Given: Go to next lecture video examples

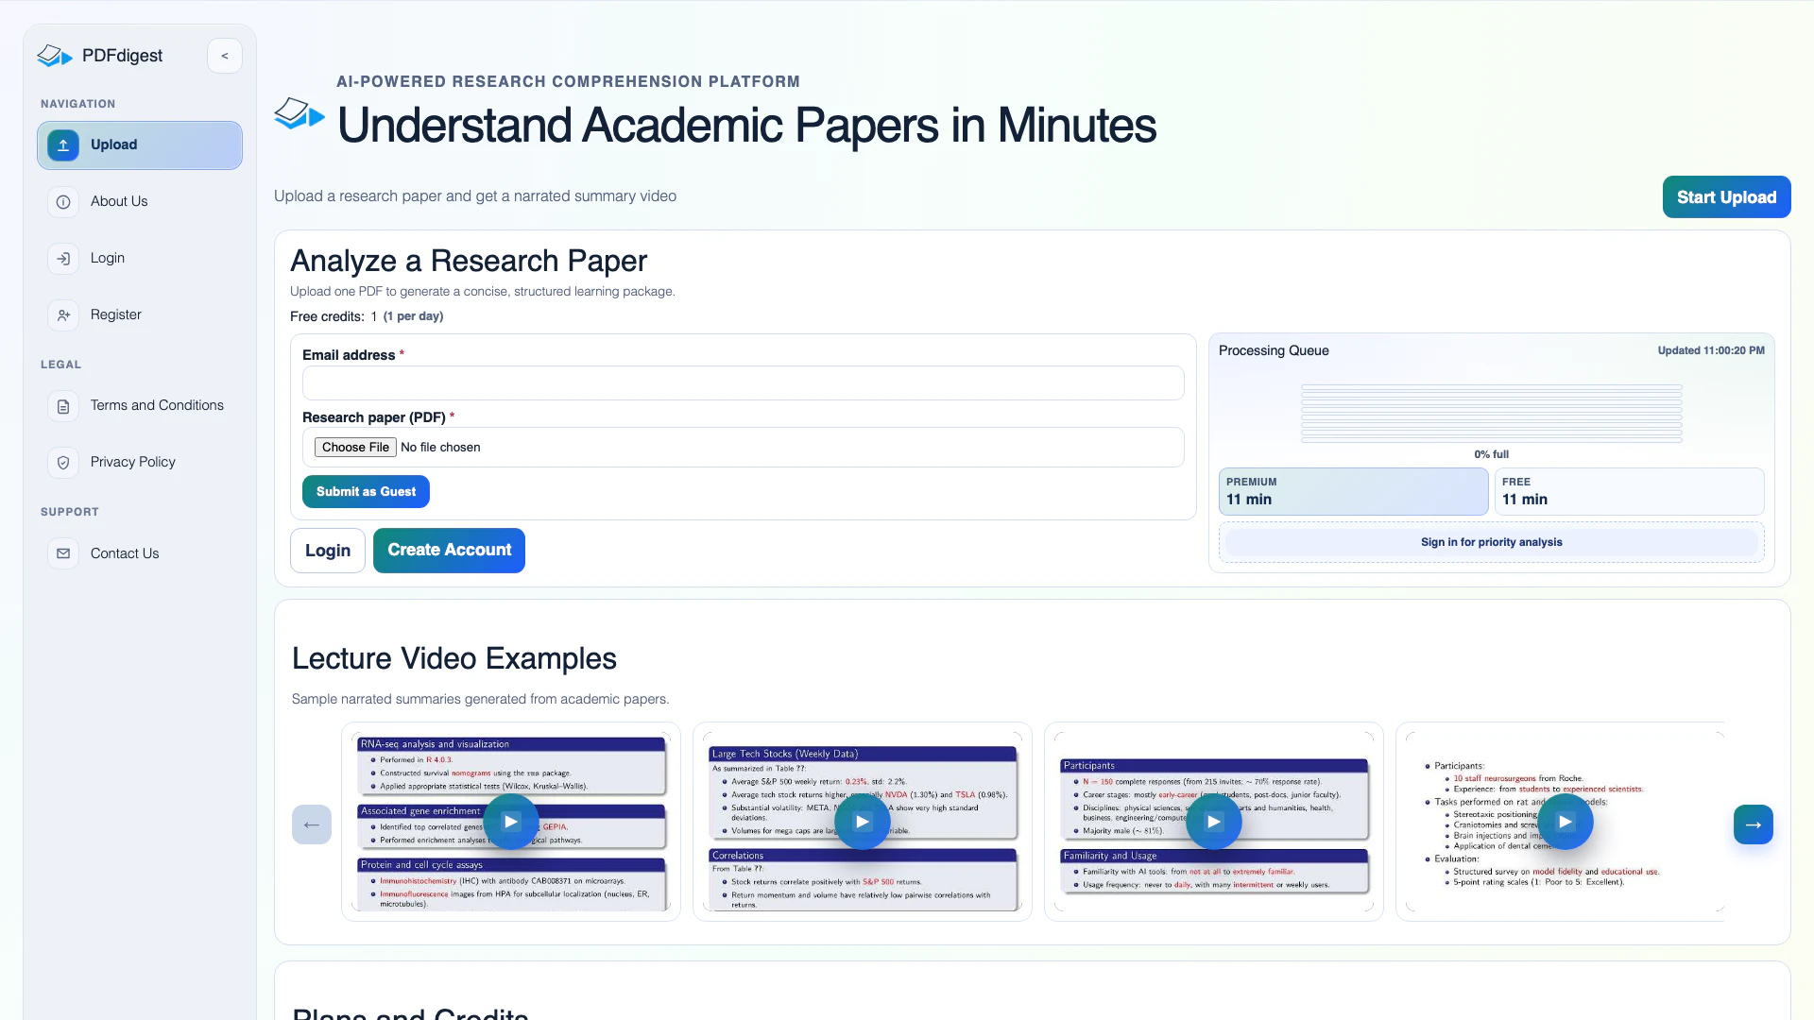Looking at the screenshot, I should click(x=1753, y=824).
